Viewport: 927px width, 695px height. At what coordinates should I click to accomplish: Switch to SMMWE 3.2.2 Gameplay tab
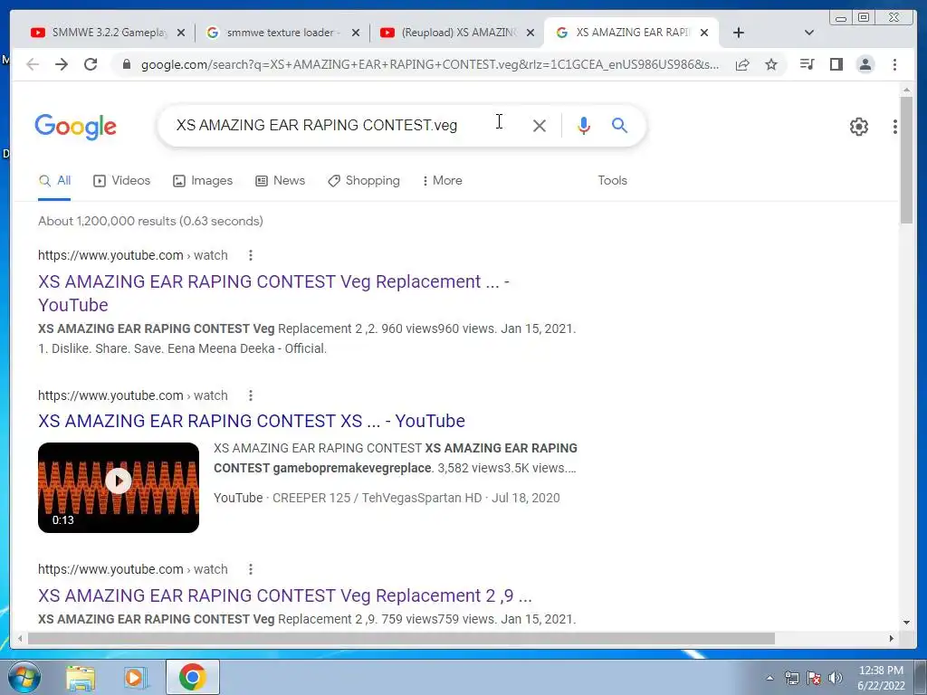[x=110, y=33]
